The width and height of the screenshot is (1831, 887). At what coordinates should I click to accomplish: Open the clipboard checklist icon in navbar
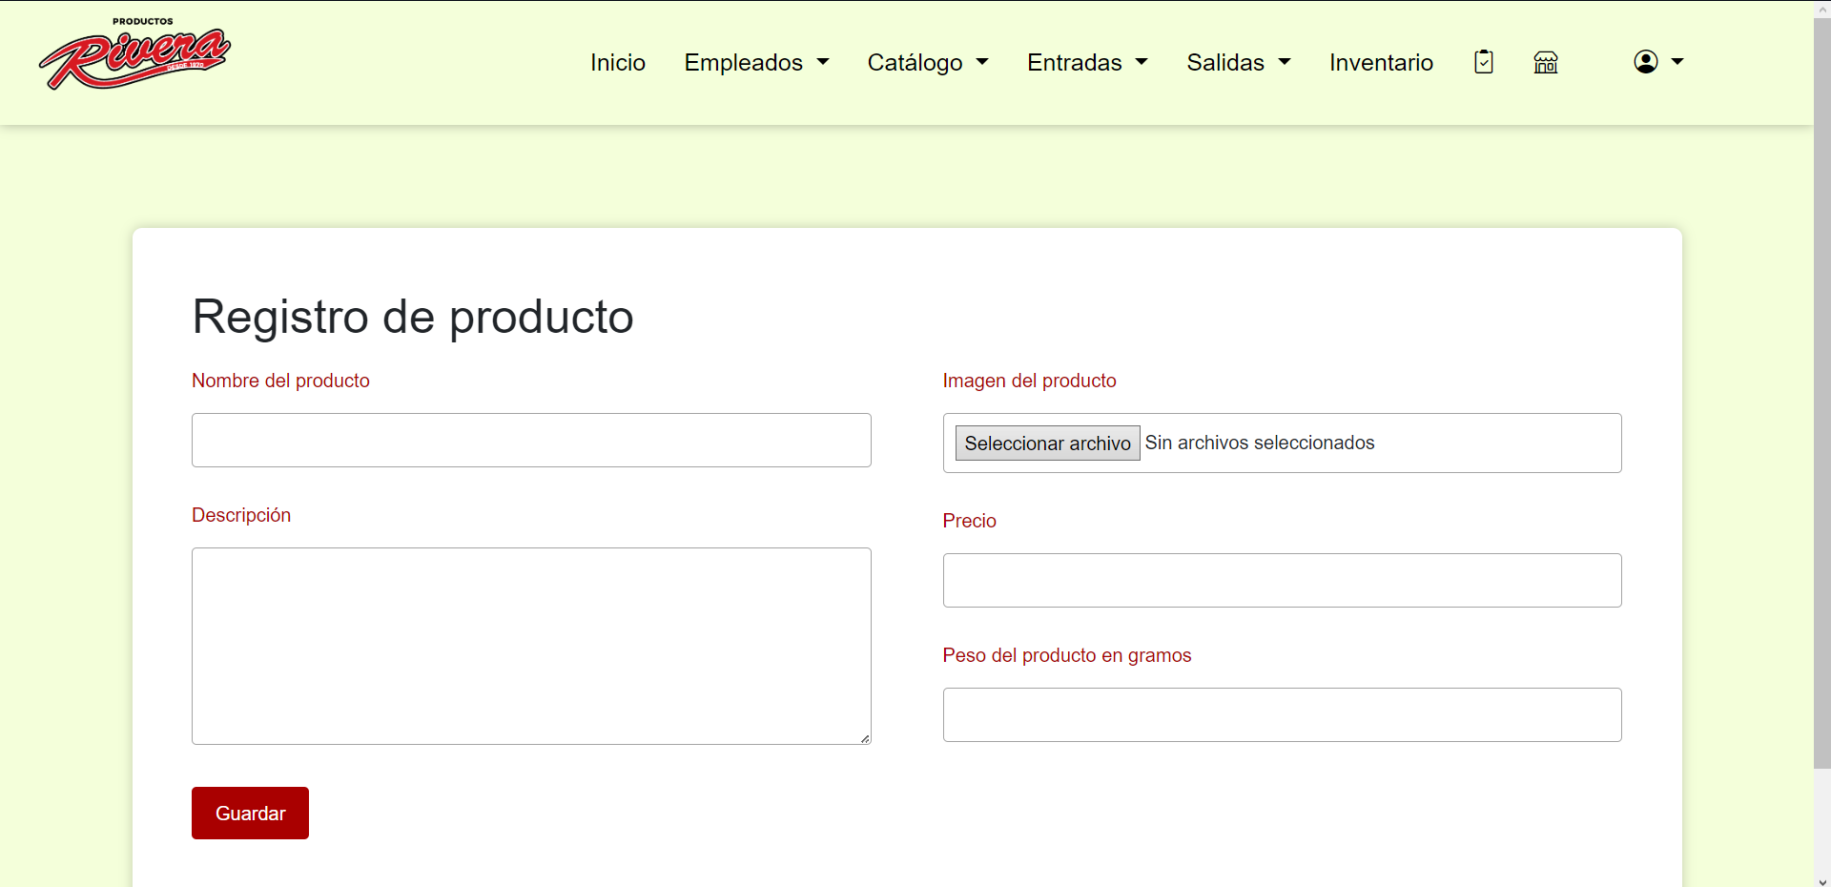pyautogui.click(x=1483, y=62)
